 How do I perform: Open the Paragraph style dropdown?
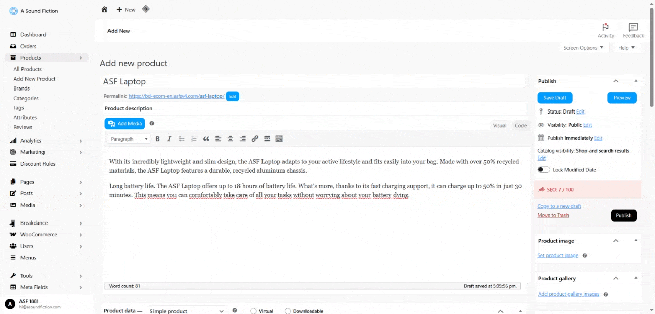pos(128,138)
